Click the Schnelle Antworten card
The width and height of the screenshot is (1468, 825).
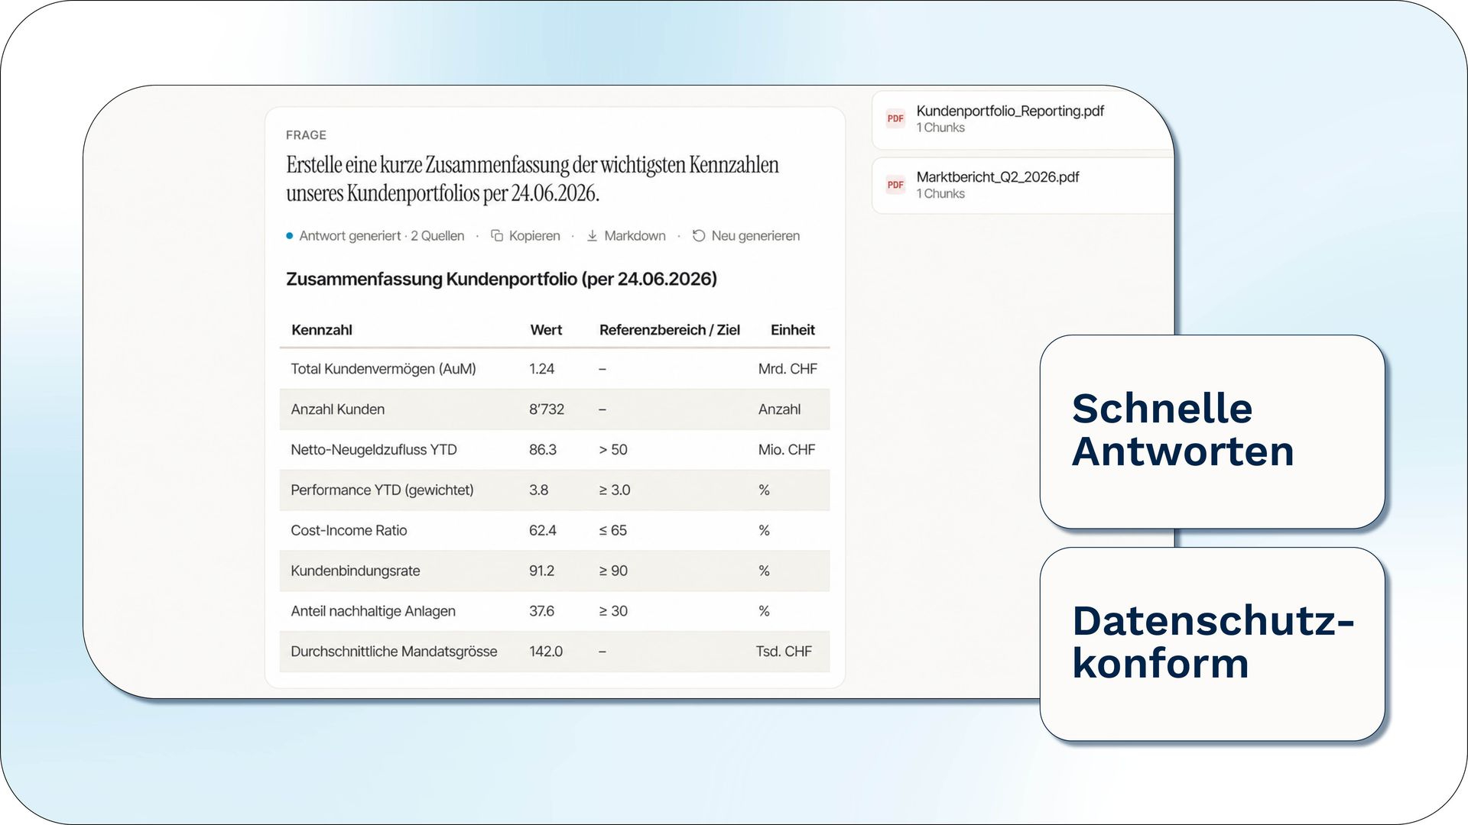[1212, 432]
